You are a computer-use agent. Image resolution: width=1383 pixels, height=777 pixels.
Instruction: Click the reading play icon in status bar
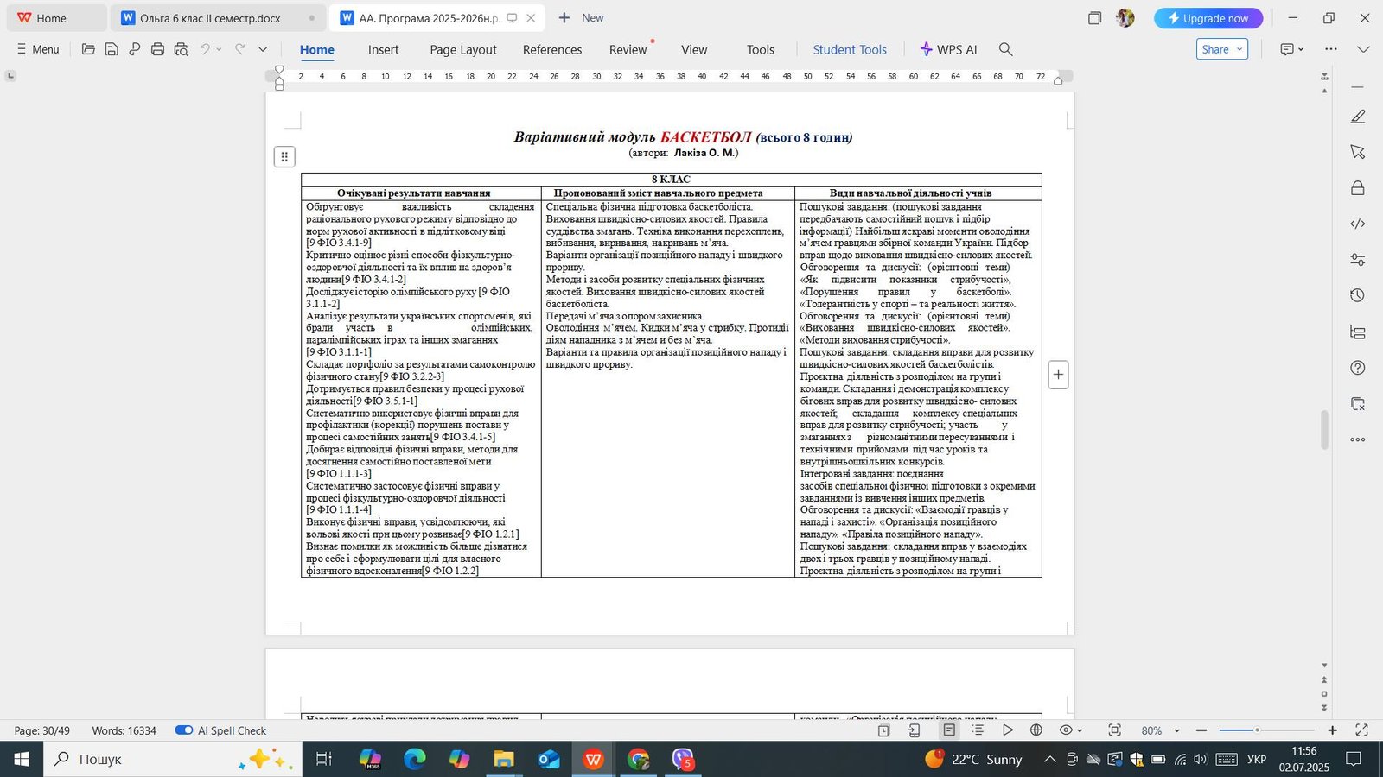(1007, 730)
